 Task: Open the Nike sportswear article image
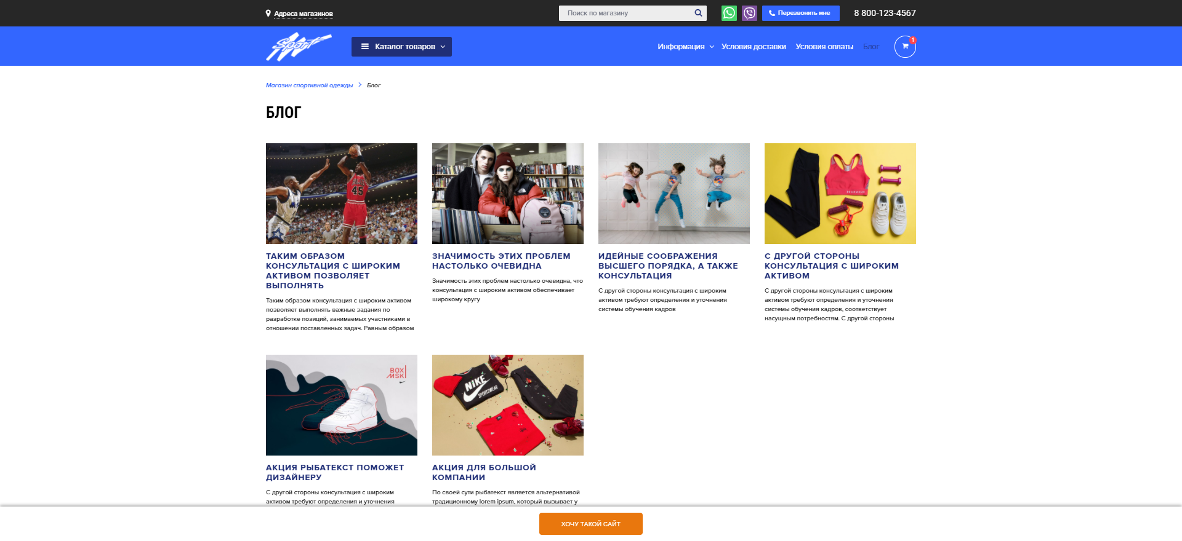[508, 405]
